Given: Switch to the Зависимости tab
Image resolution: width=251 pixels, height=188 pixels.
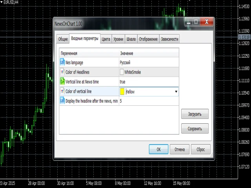Looking at the screenshot, I should tap(169, 39).
